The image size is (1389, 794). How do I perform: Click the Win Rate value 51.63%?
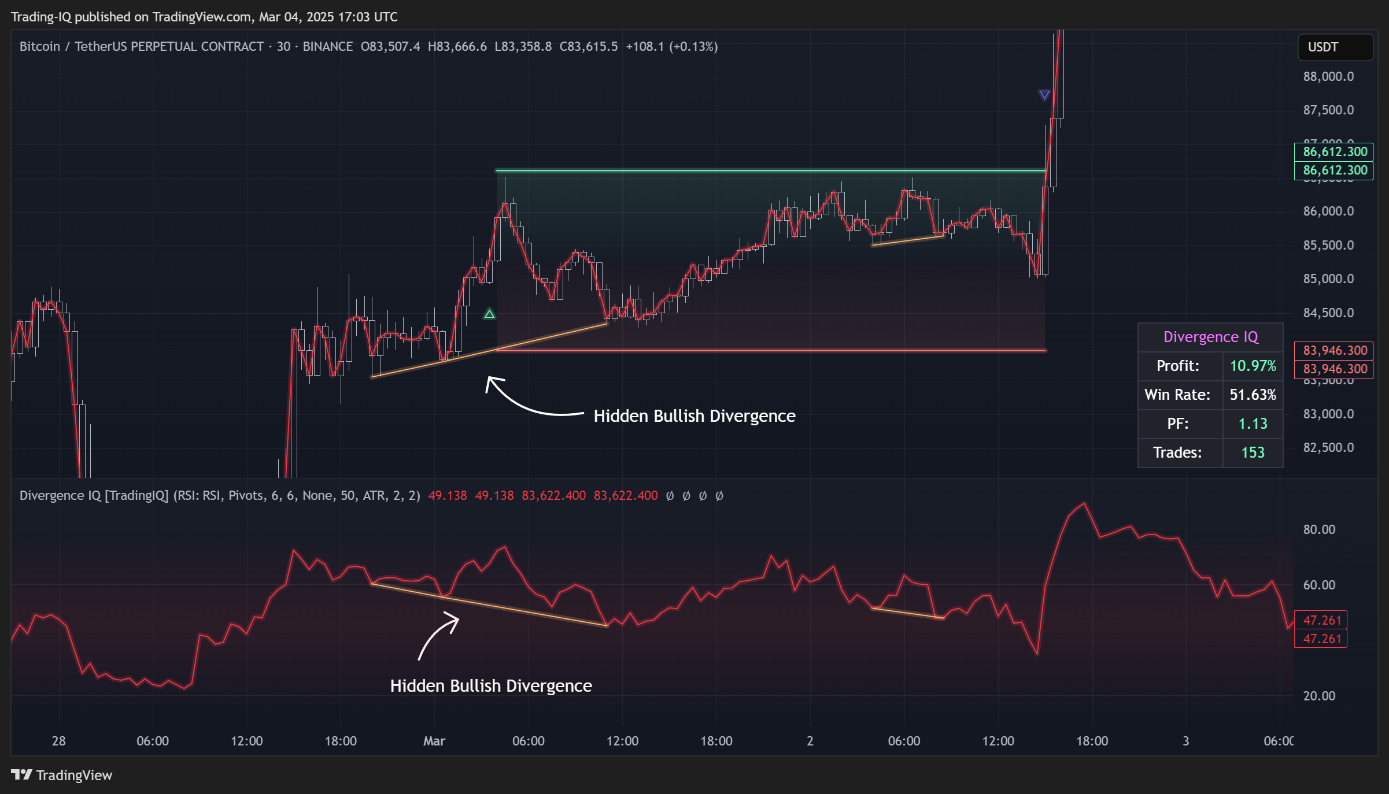click(1253, 395)
